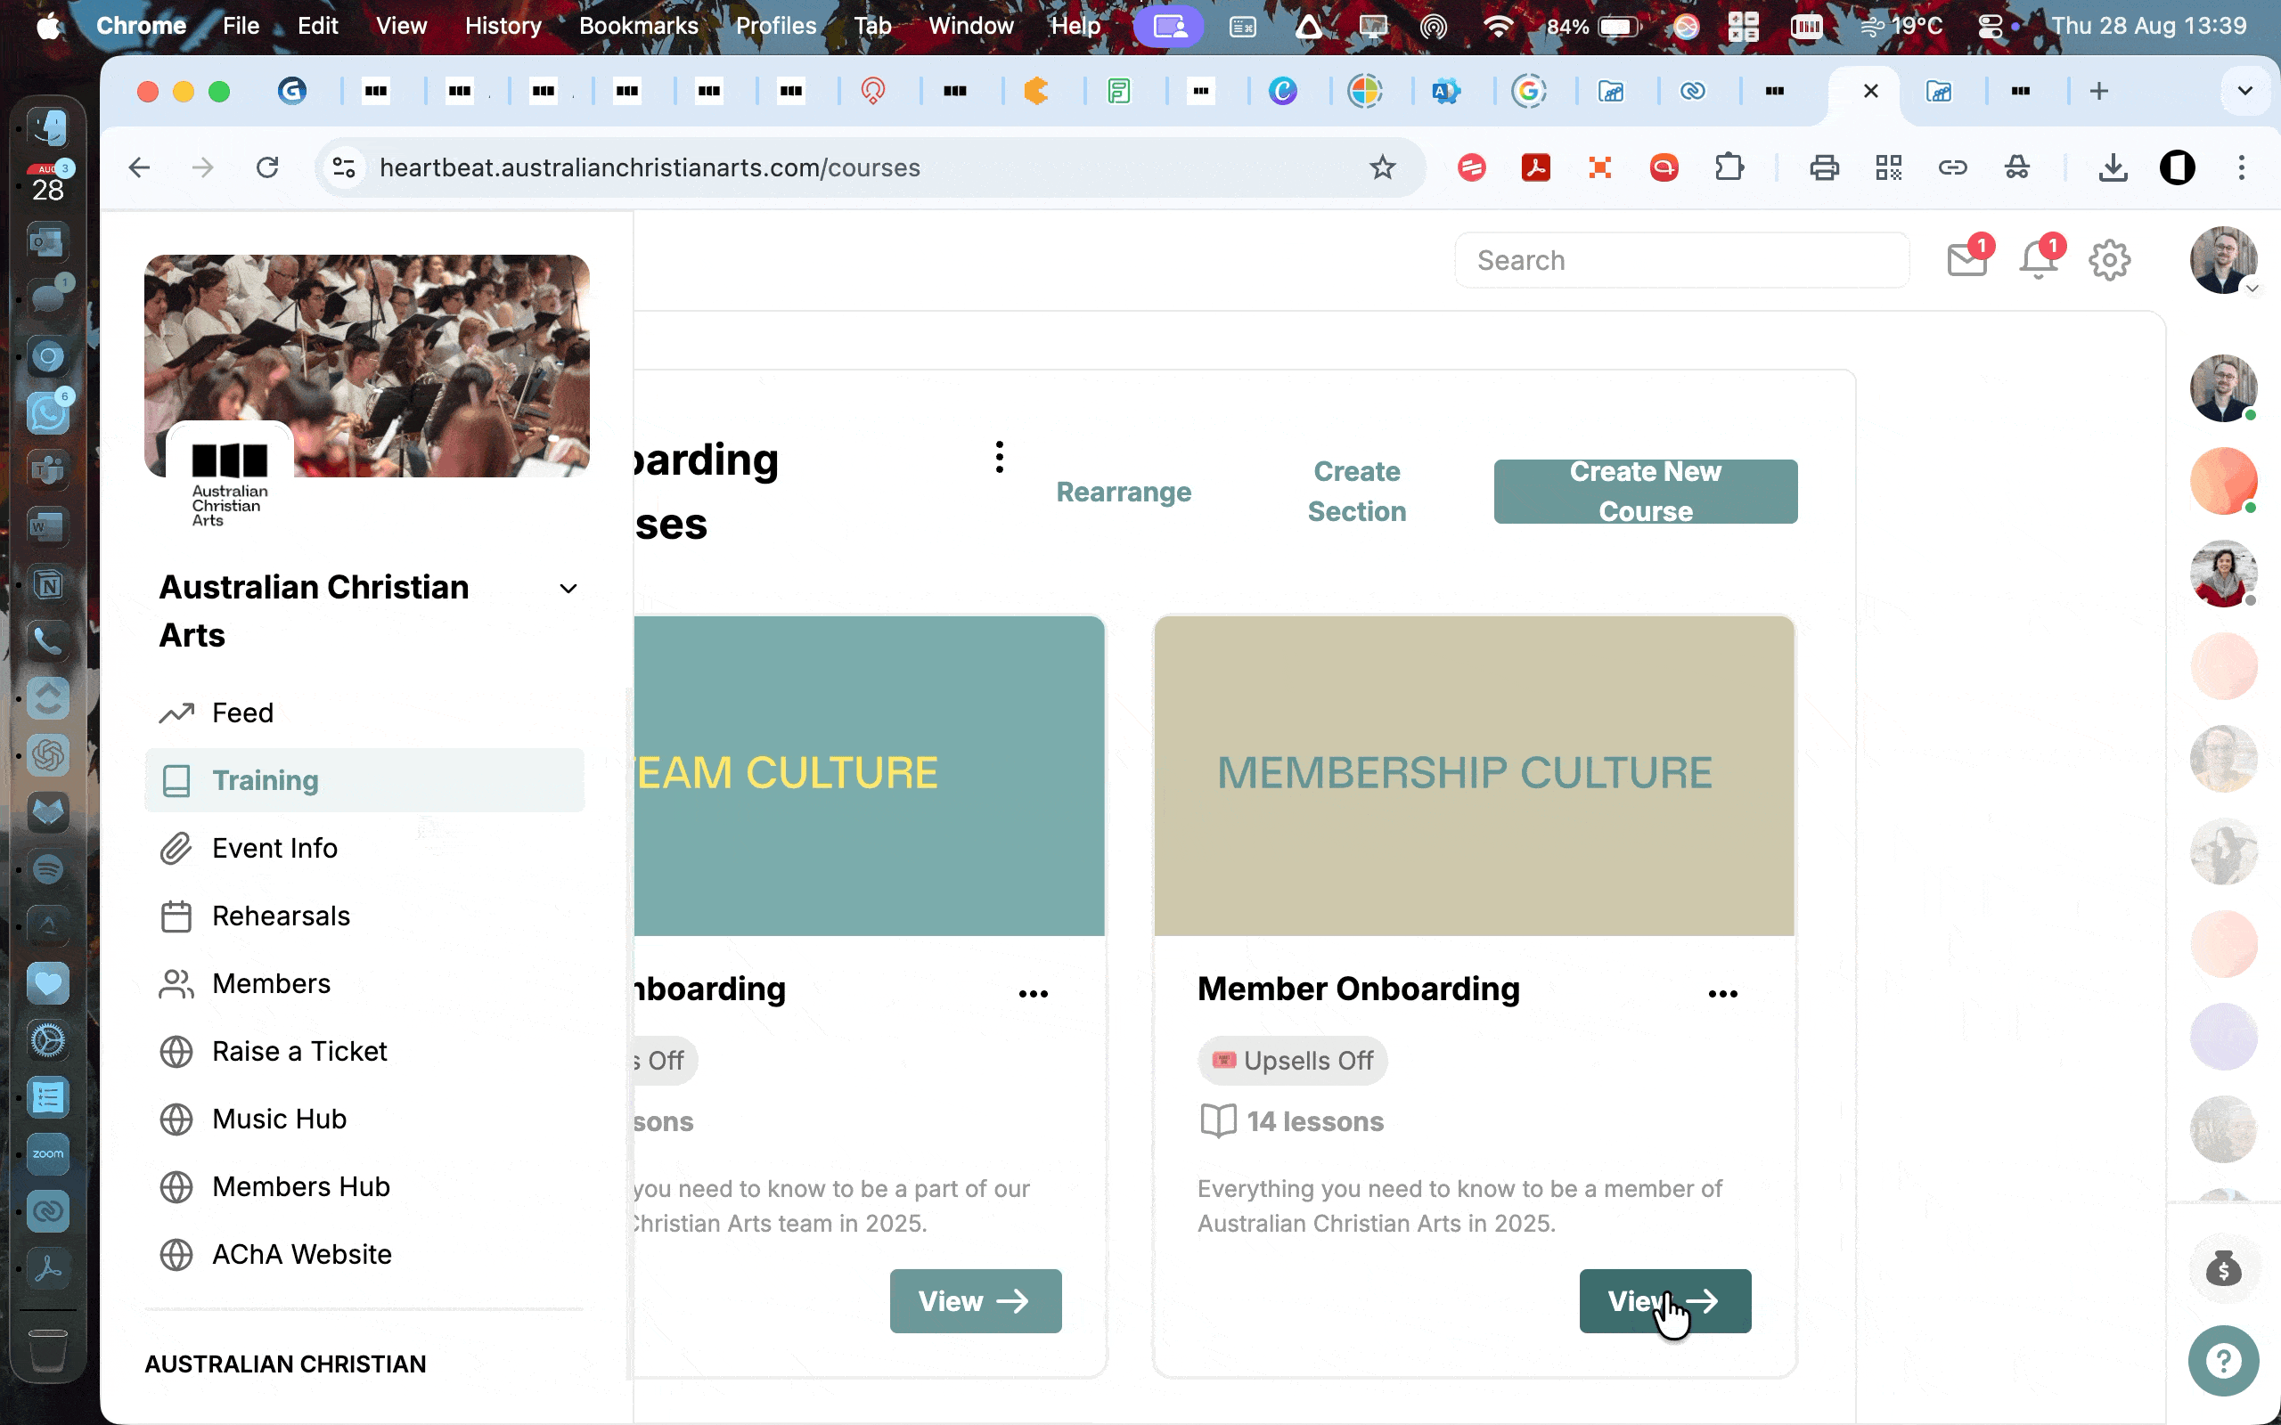The width and height of the screenshot is (2281, 1425).
Task: Open the three-dot menu on Member Onboarding card
Action: coord(1723,993)
